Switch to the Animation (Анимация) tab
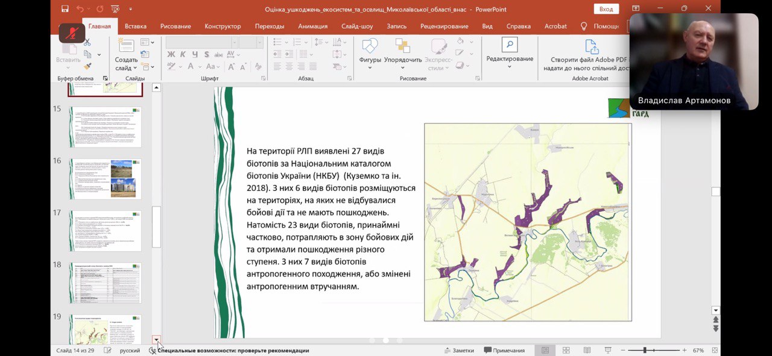Viewport: 772px width, 356px height. tap(312, 27)
